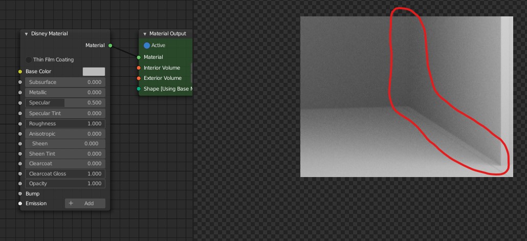Click the Roughness value field
This screenshot has width=527, height=241.
(65, 124)
